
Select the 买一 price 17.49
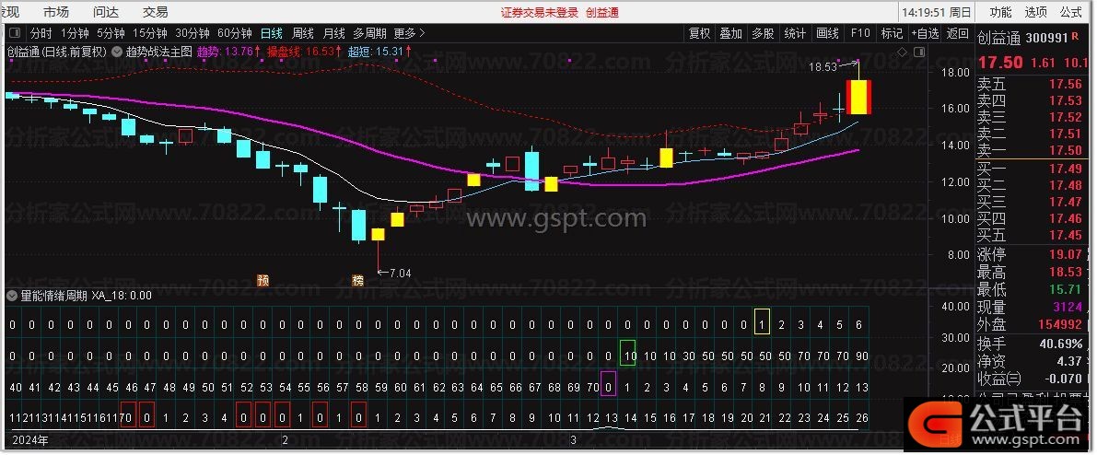[x=1065, y=169]
